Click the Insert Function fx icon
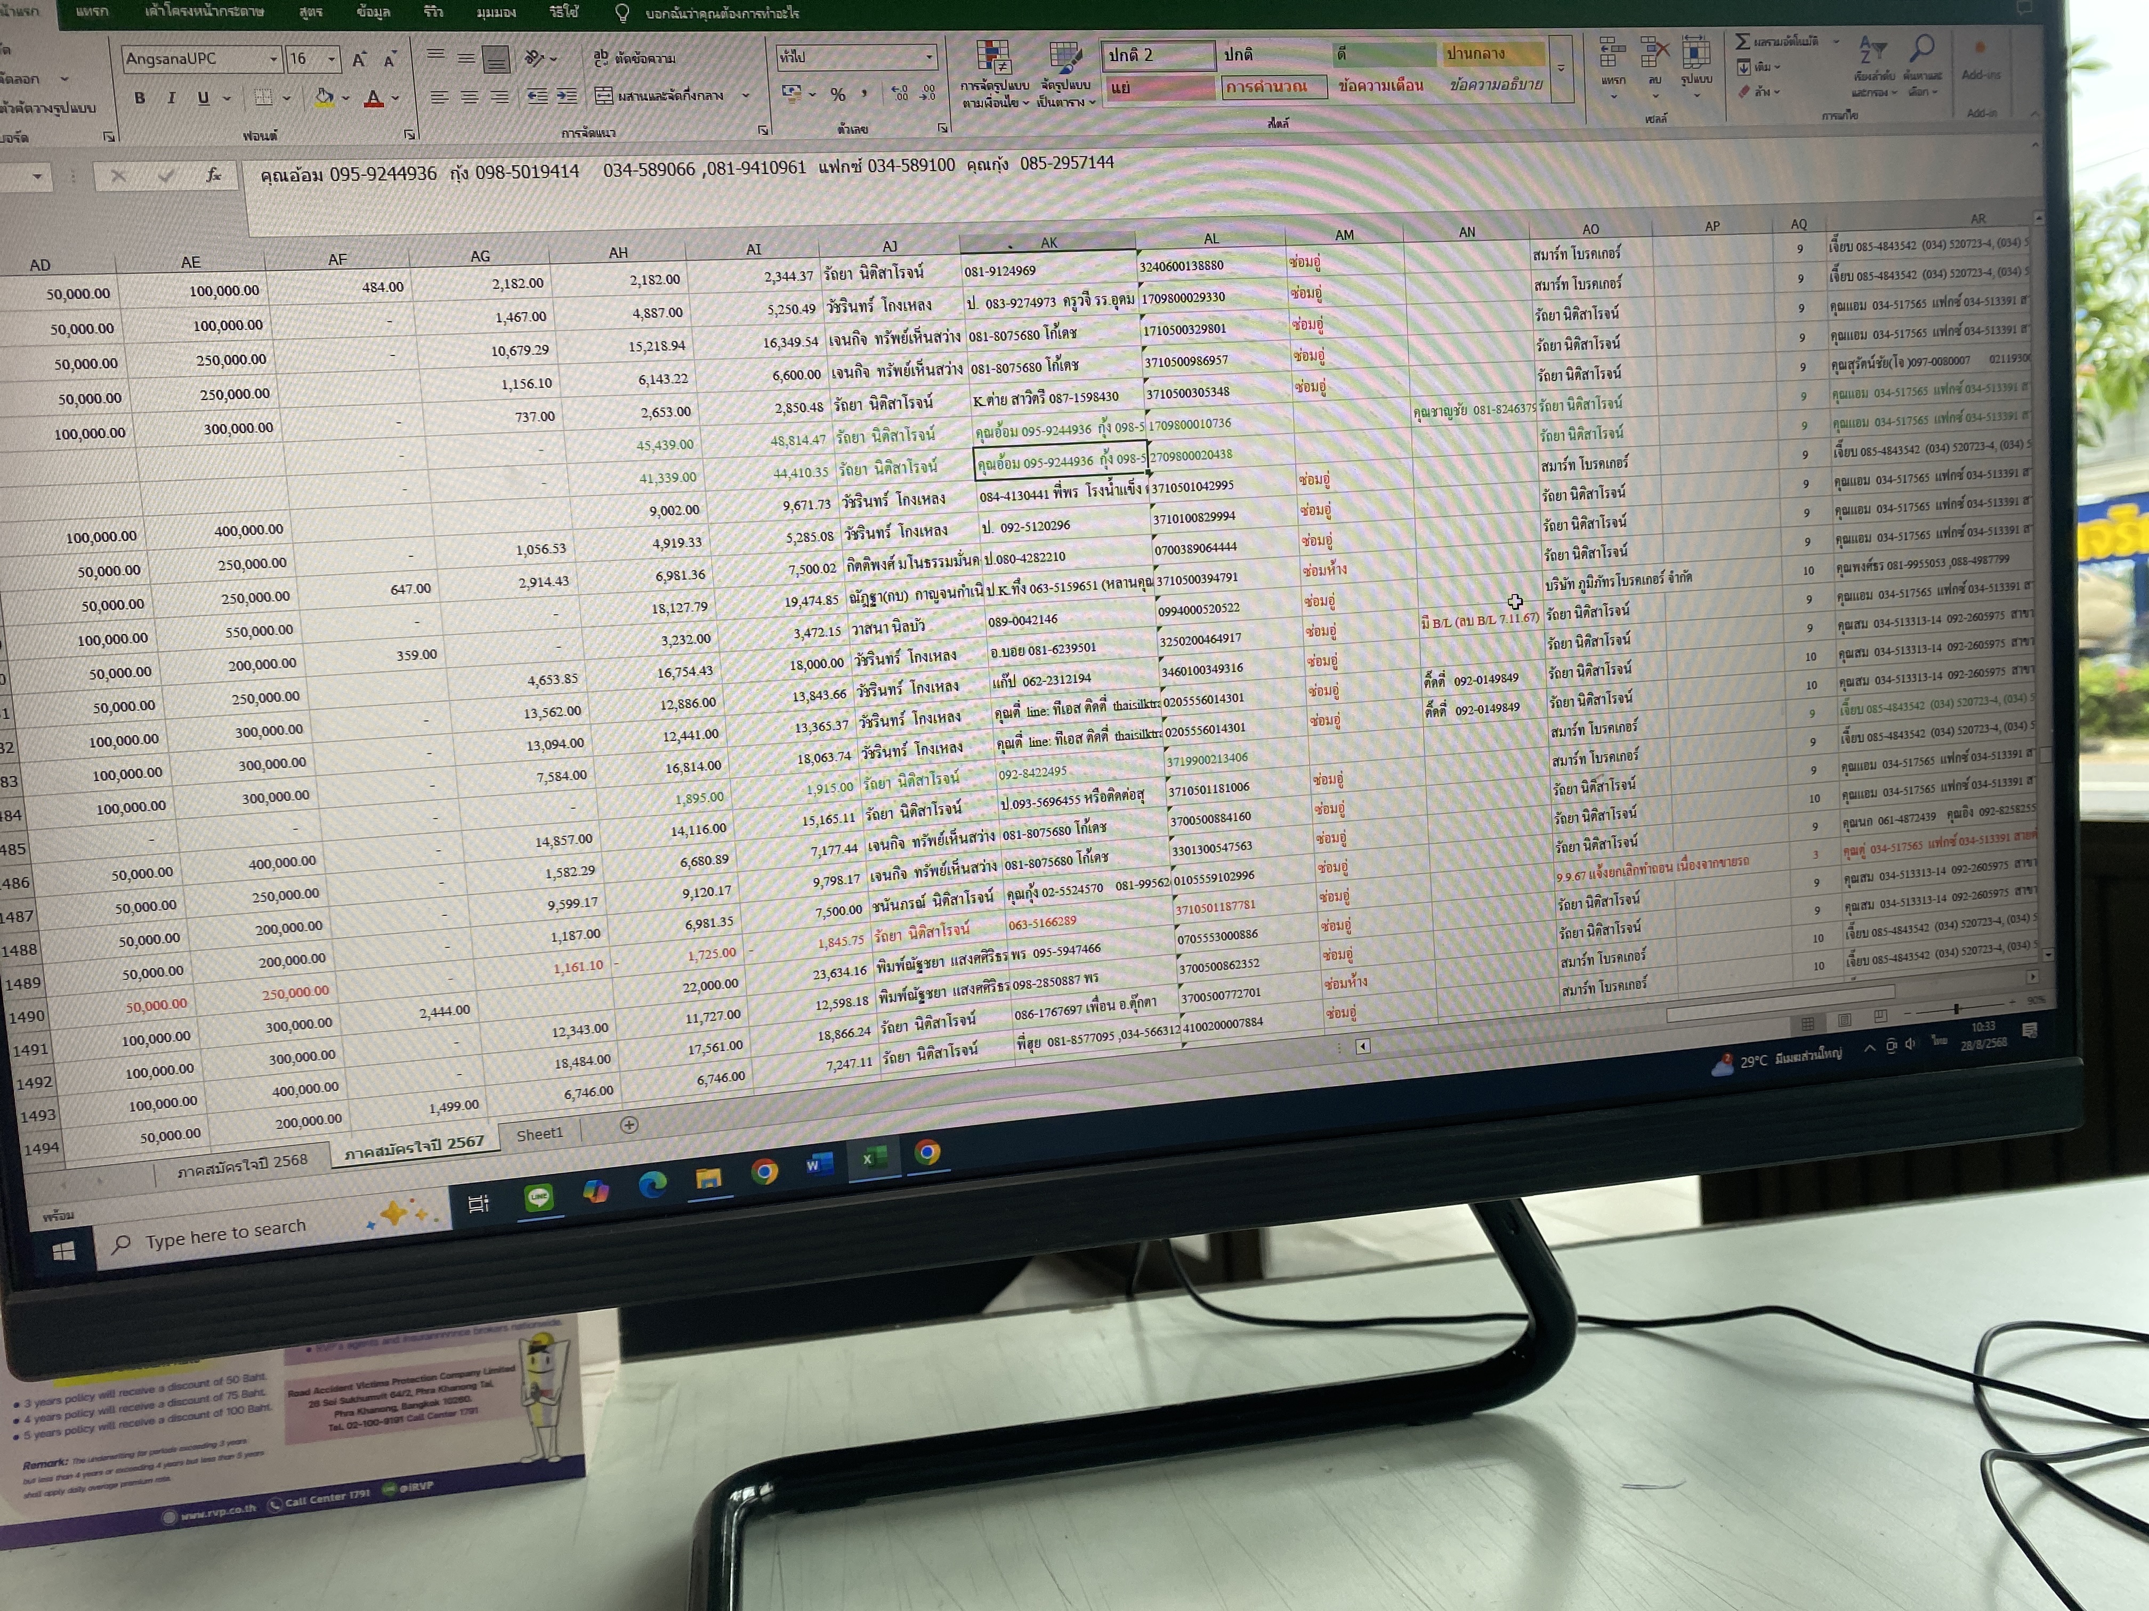The image size is (2149, 1611). (x=213, y=175)
